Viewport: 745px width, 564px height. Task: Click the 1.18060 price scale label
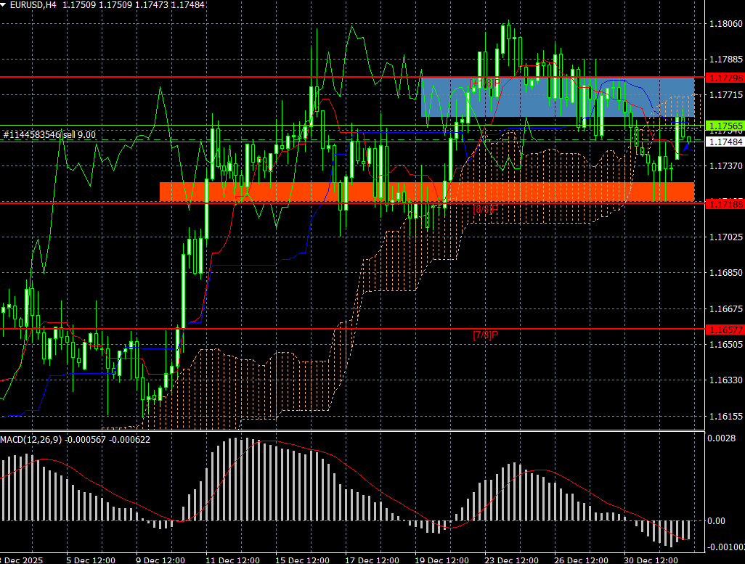pos(725,24)
